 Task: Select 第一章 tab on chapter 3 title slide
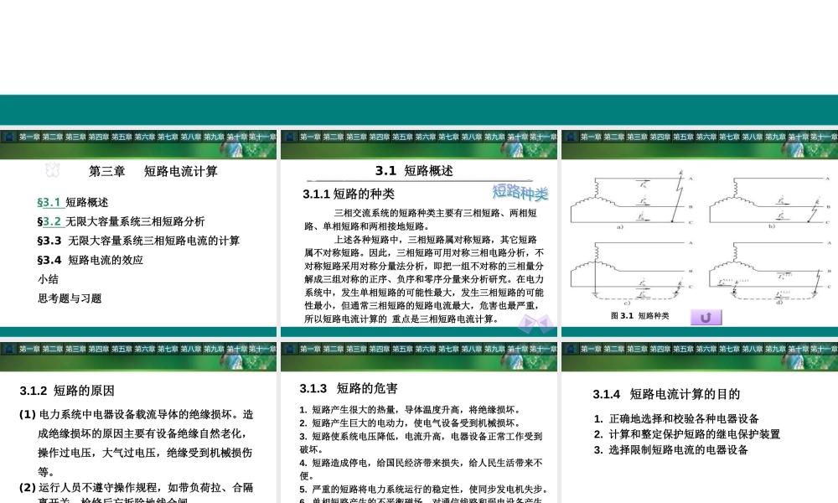(x=29, y=137)
